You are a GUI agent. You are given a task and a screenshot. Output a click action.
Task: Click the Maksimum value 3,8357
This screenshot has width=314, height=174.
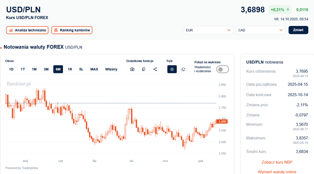pos(302,138)
